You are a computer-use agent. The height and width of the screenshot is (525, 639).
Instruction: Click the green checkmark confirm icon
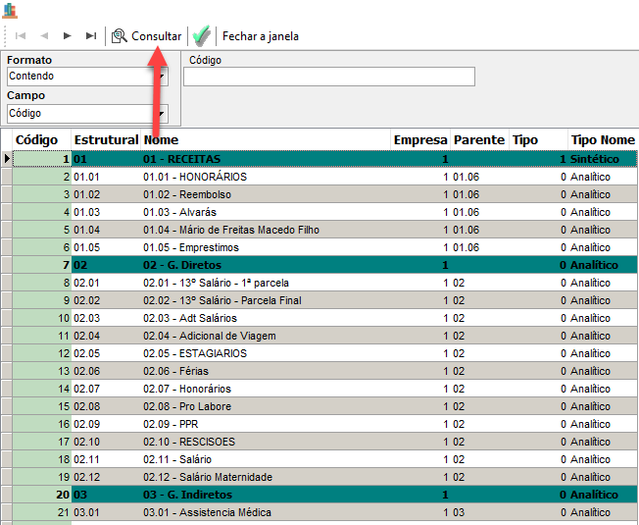201,36
